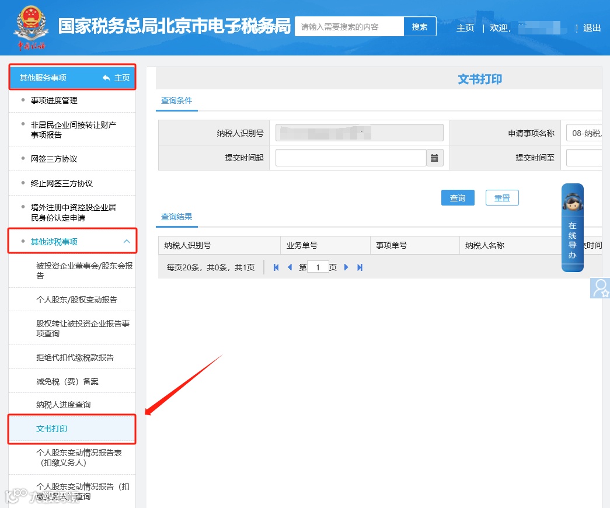The image size is (610, 508).
Task: Jump to last page of results
Action: coord(360,267)
